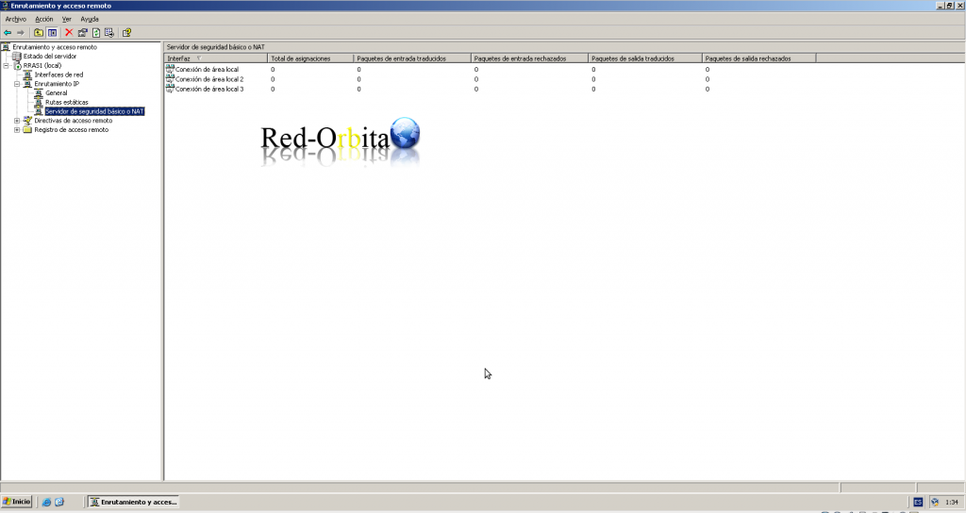Select the General label in the tree
The image size is (966, 513).
pyautogui.click(x=56, y=93)
